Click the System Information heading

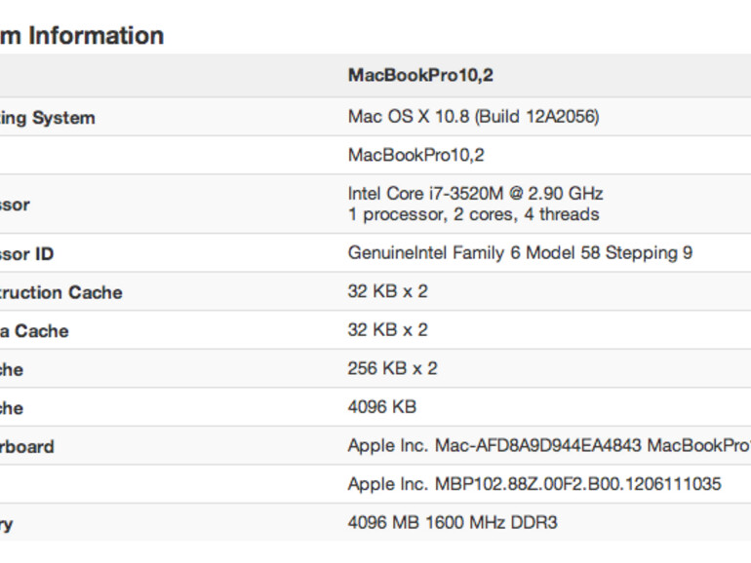(82, 36)
